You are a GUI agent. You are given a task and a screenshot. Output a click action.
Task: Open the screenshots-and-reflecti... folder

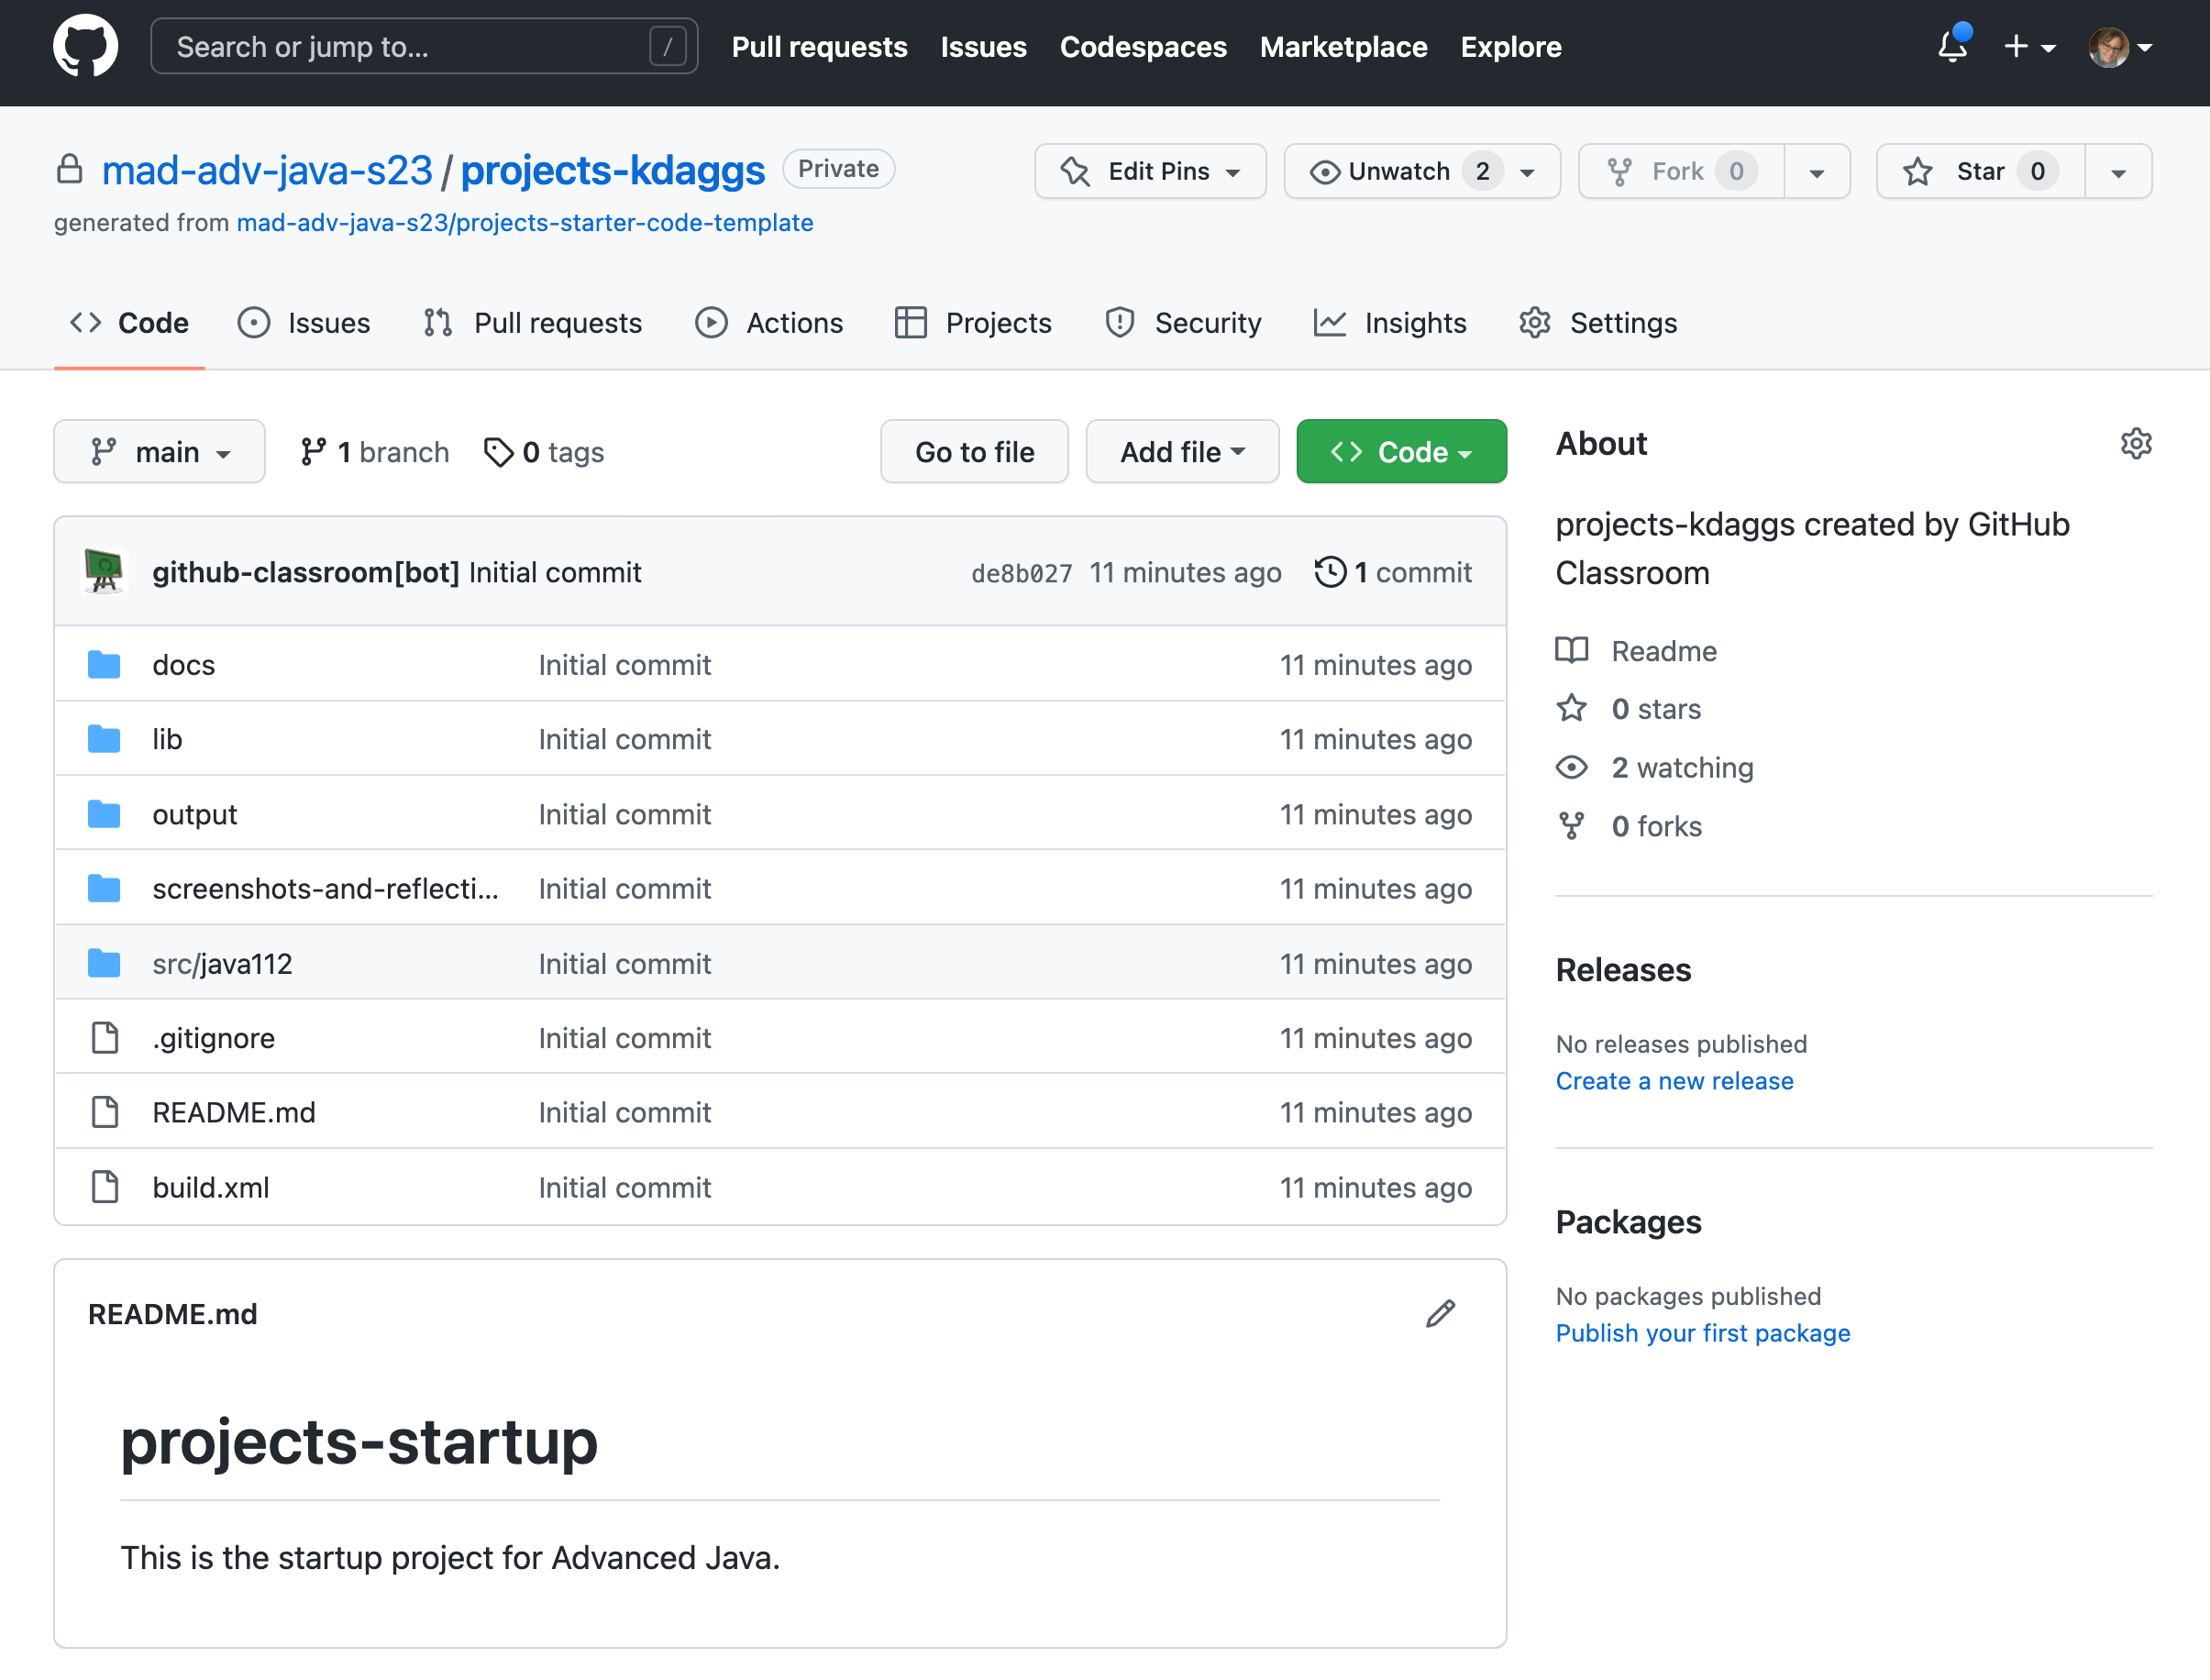[x=325, y=888]
